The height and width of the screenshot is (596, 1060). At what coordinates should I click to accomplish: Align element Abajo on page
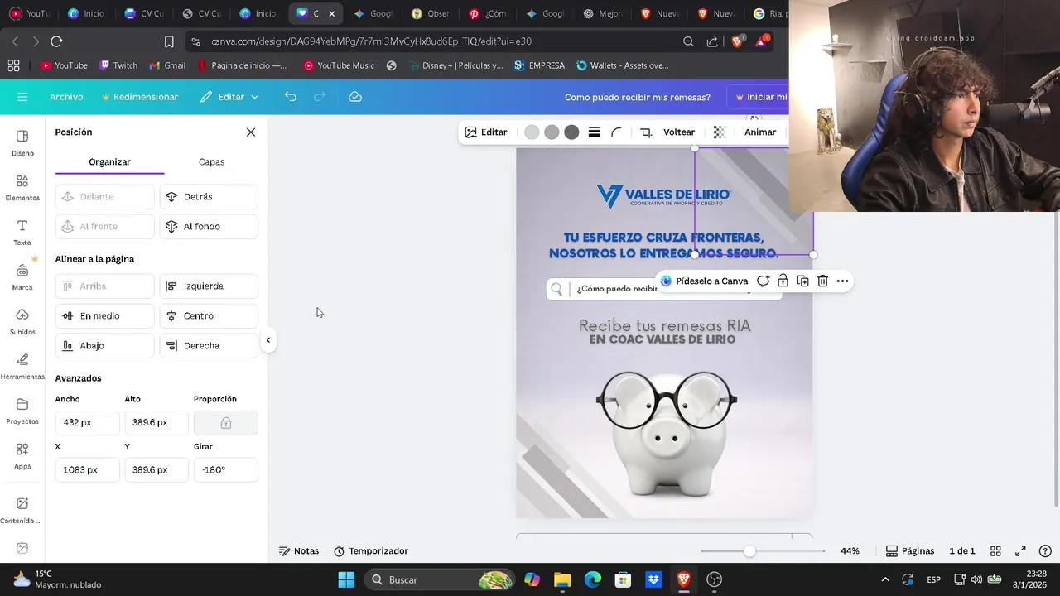(105, 346)
